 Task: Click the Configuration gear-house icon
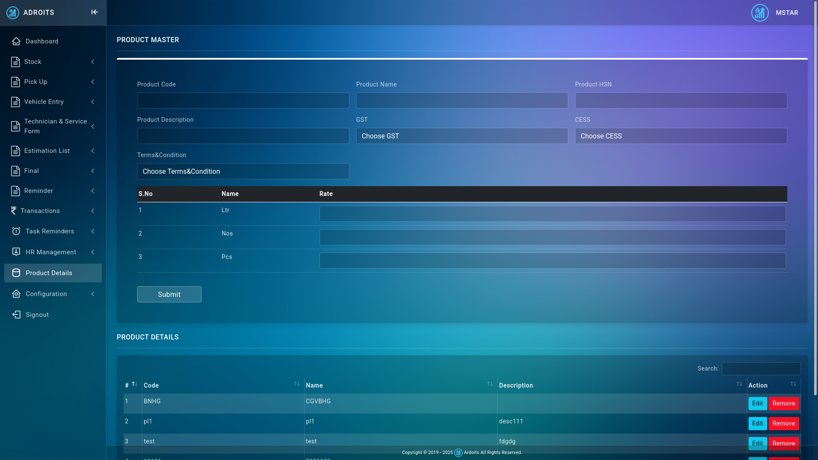16,294
